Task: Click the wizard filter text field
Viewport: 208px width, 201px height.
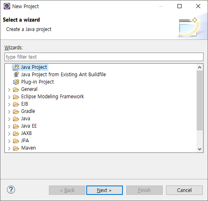Action: point(104,57)
